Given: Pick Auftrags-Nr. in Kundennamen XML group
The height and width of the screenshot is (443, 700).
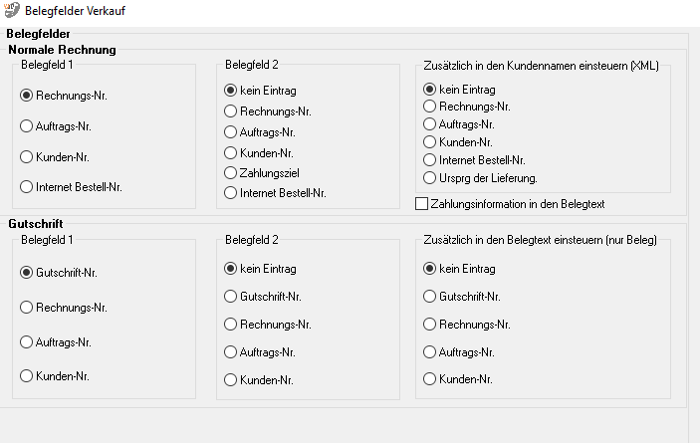Looking at the screenshot, I should [430, 124].
